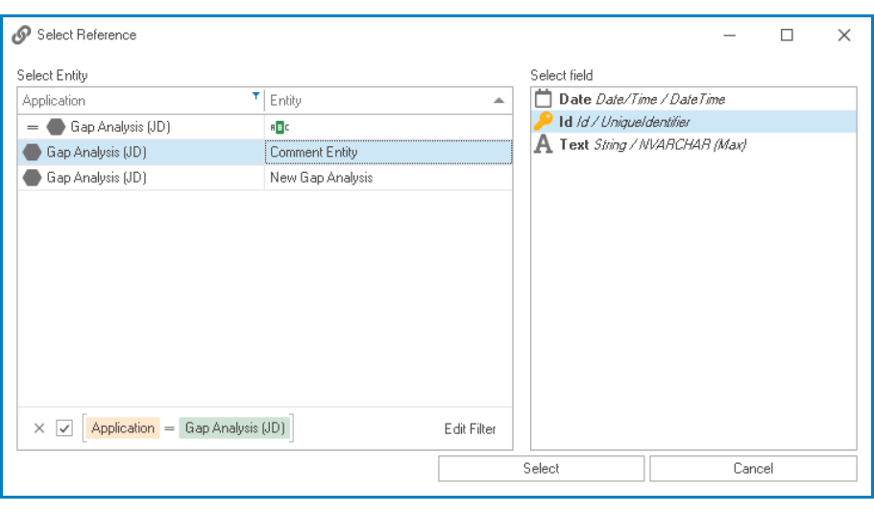Screen dimensions: 874x513
Task: Click Gap Analysis (JD) in the Comment Entity row
Action: (x=96, y=152)
